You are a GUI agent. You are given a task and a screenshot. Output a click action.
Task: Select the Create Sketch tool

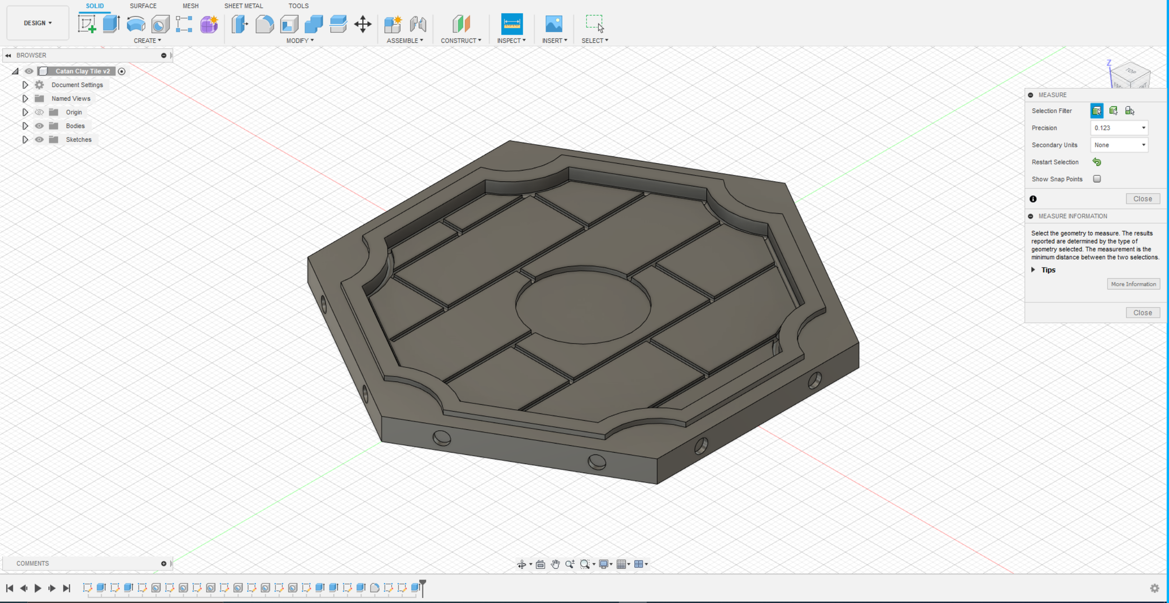pos(88,23)
